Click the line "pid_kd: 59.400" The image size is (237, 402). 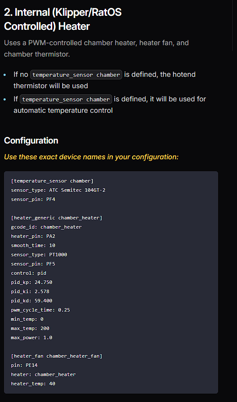32,301
